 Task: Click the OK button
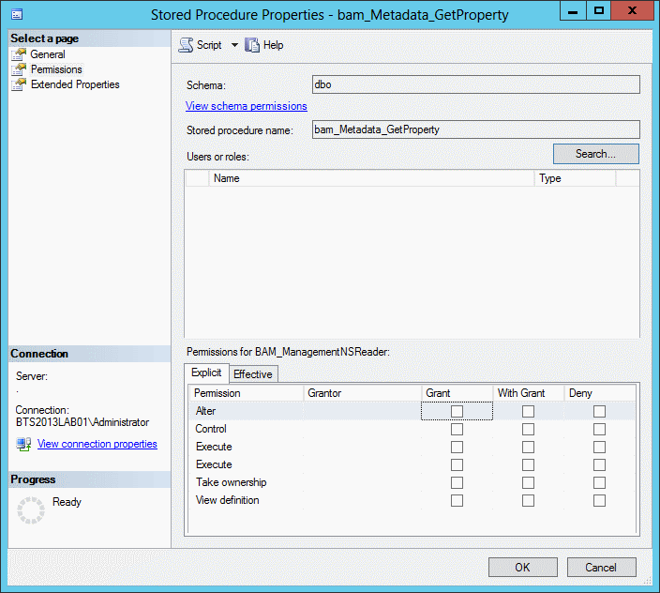(522, 567)
